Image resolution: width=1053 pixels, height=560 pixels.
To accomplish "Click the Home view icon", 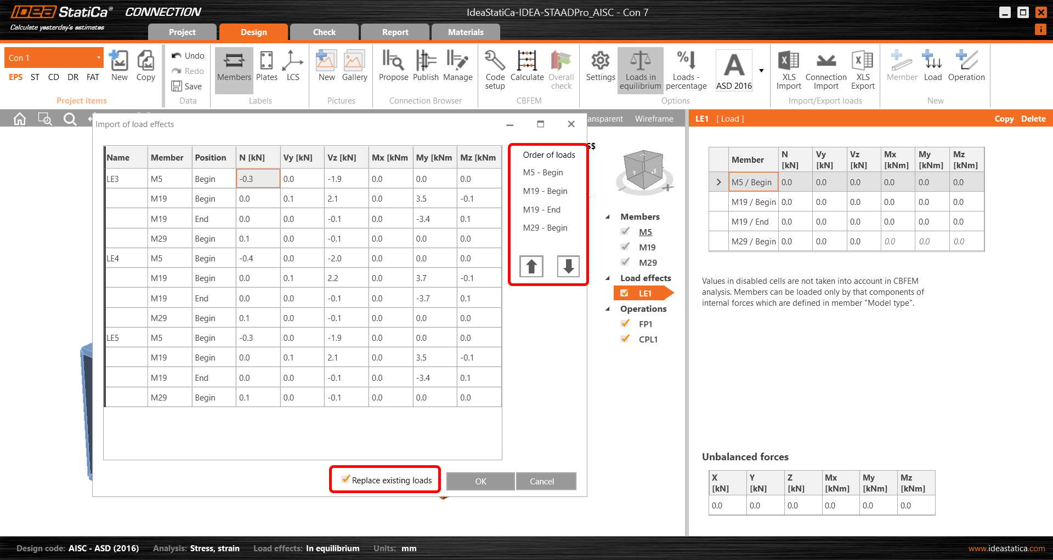I will pyautogui.click(x=20, y=119).
